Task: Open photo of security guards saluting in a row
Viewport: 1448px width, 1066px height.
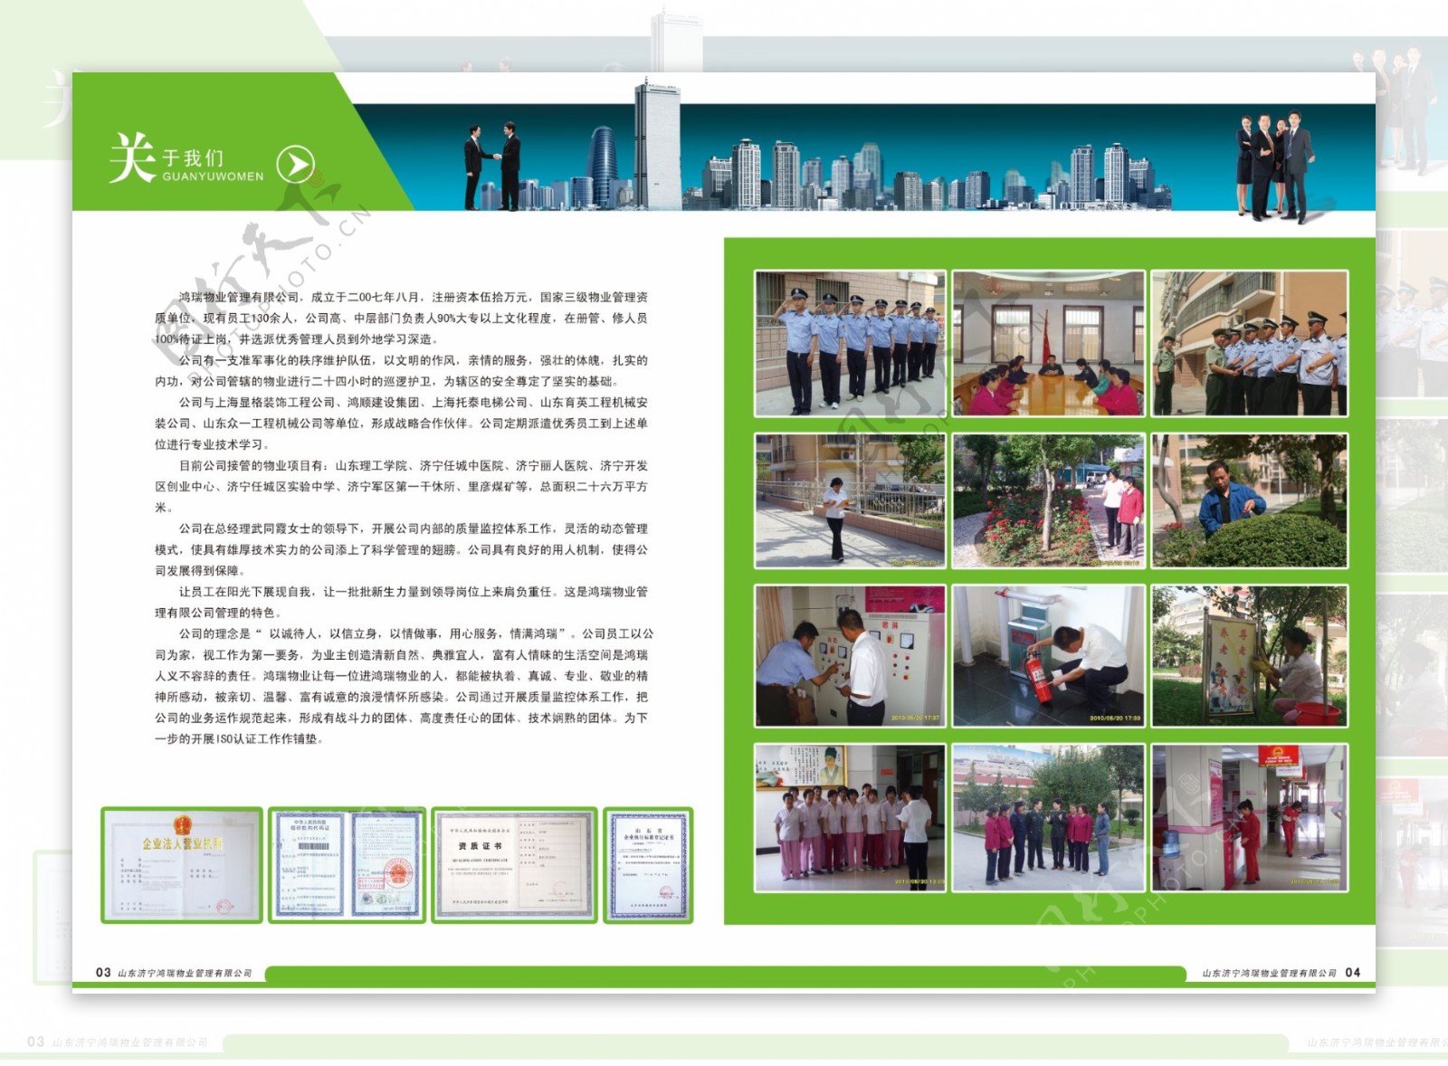Action: [850, 343]
